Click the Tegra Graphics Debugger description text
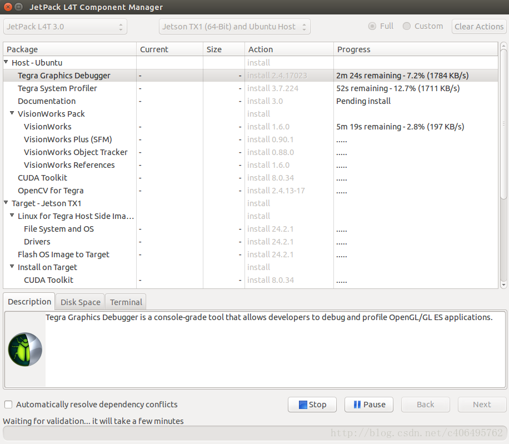This screenshot has width=509, height=444. (269, 317)
